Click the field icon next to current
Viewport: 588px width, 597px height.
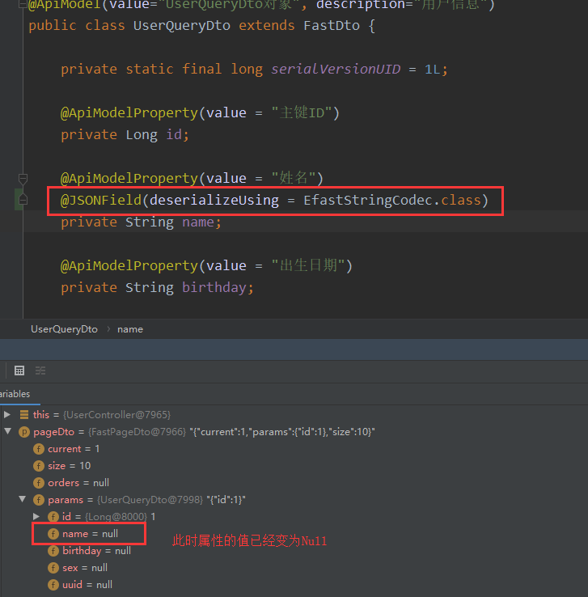pyautogui.click(x=39, y=449)
